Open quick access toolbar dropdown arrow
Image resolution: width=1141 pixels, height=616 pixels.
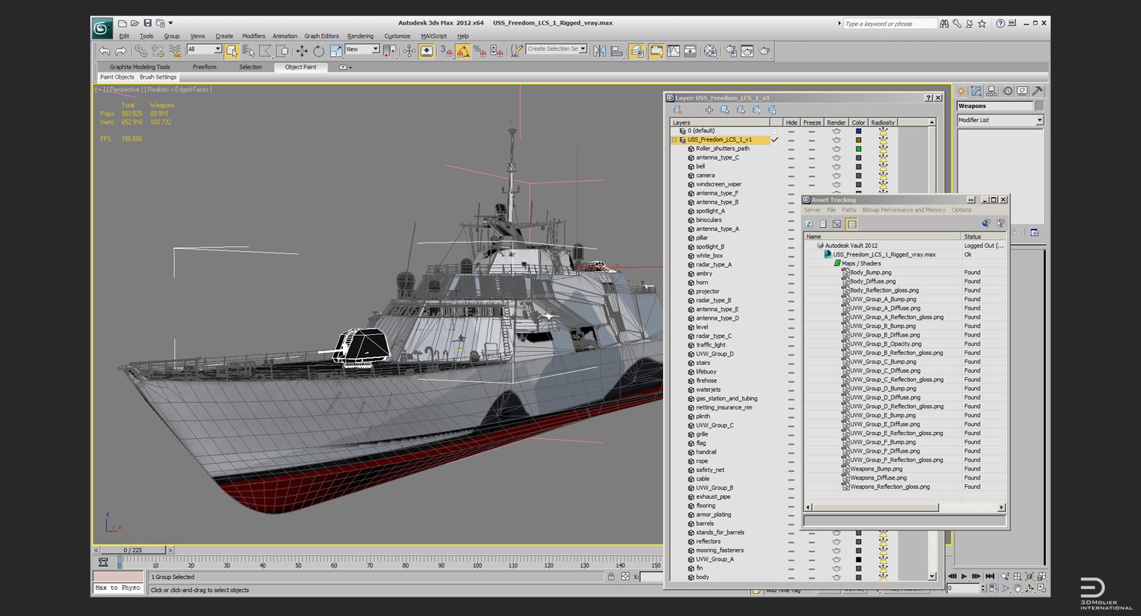(170, 23)
